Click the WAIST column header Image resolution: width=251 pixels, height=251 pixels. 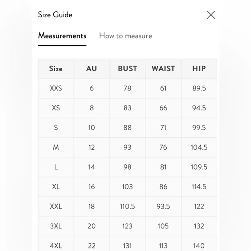point(163,69)
